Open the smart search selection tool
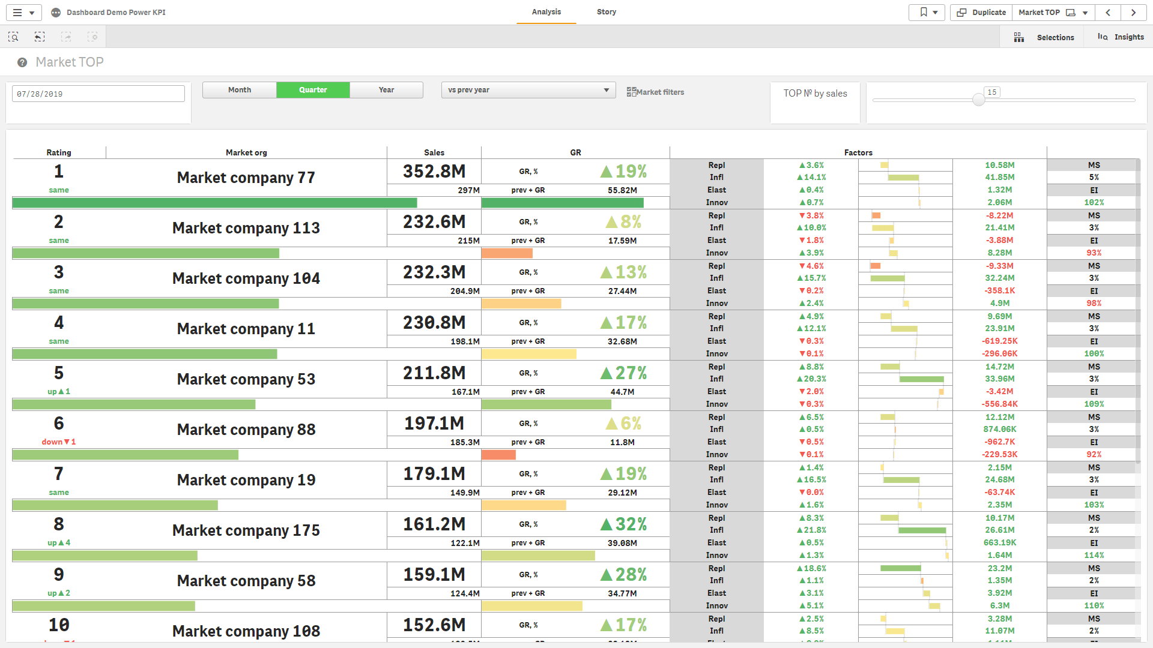 (13, 37)
